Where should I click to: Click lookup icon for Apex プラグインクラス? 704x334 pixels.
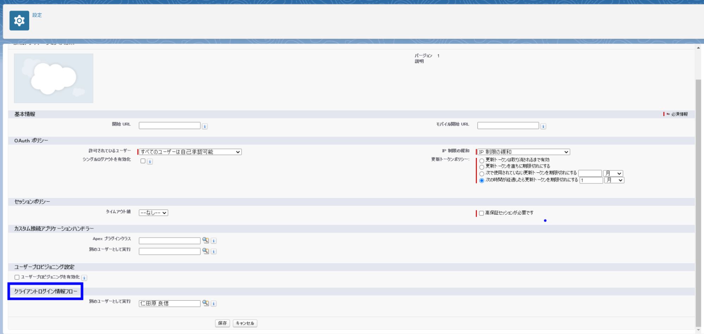(x=206, y=240)
